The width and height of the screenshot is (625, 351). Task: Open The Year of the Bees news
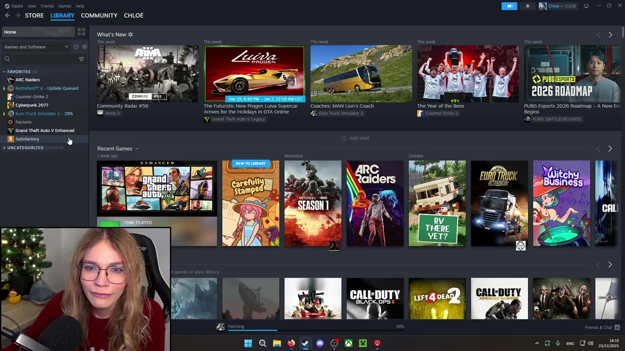point(468,74)
